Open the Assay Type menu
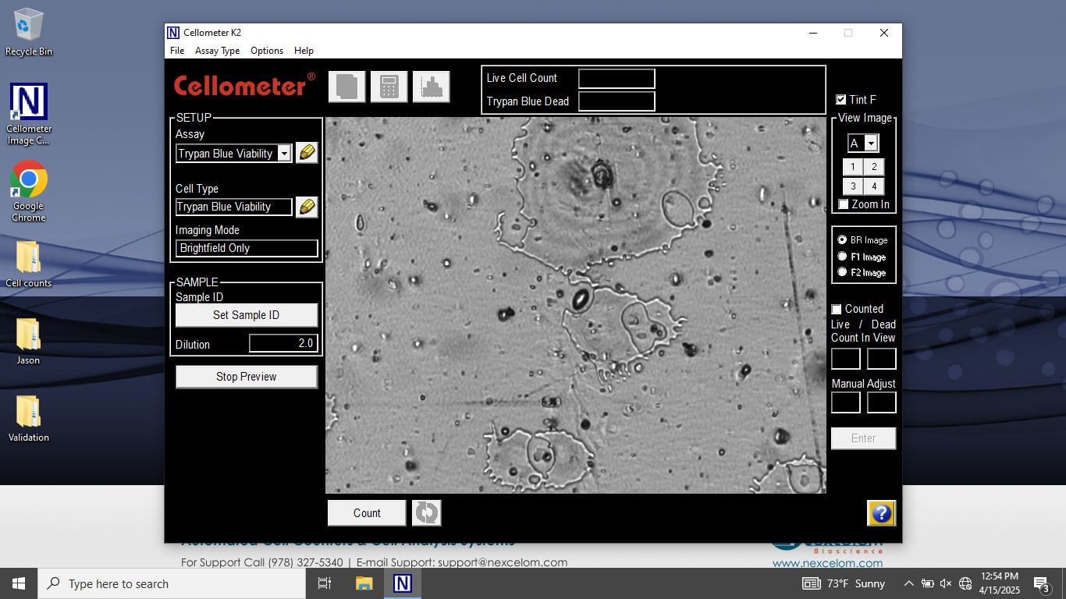This screenshot has height=599, width=1066. point(217,51)
